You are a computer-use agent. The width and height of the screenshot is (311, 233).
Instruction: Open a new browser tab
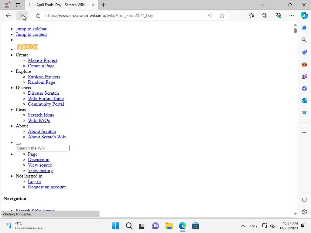[x=103, y=5]
